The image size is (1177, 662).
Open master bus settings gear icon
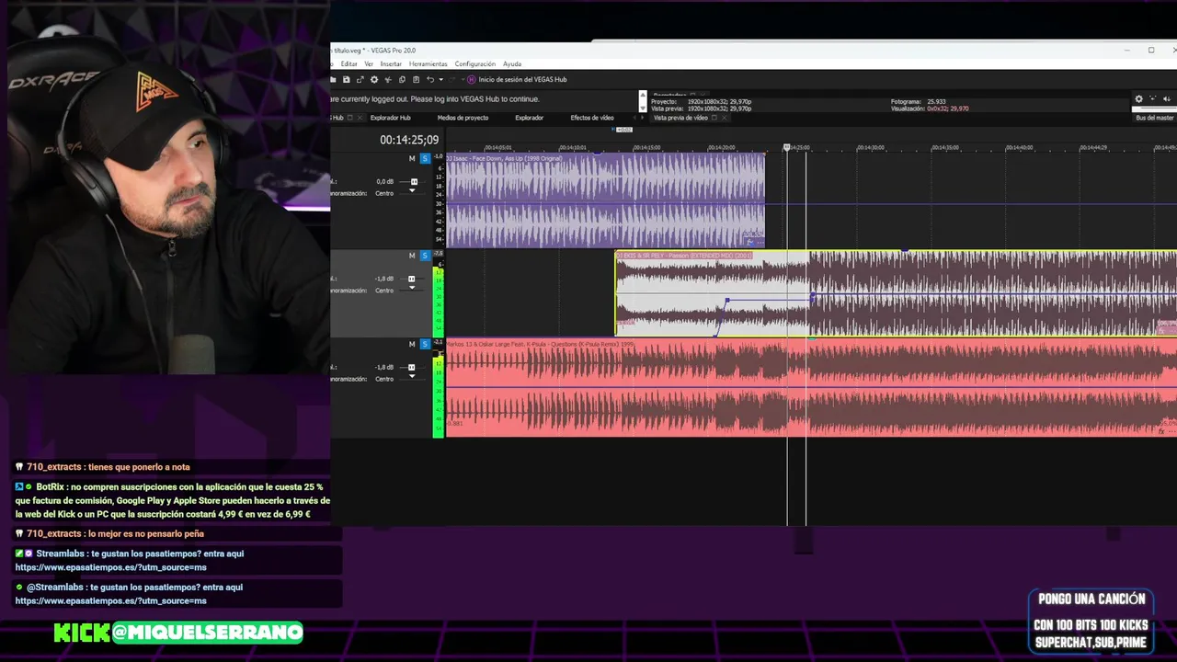(x=1138, y=99)
